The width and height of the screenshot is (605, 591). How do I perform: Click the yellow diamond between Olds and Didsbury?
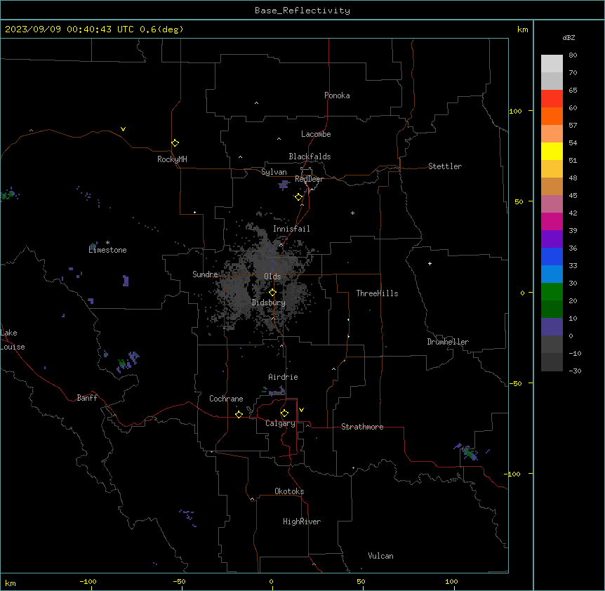point(272,293)
